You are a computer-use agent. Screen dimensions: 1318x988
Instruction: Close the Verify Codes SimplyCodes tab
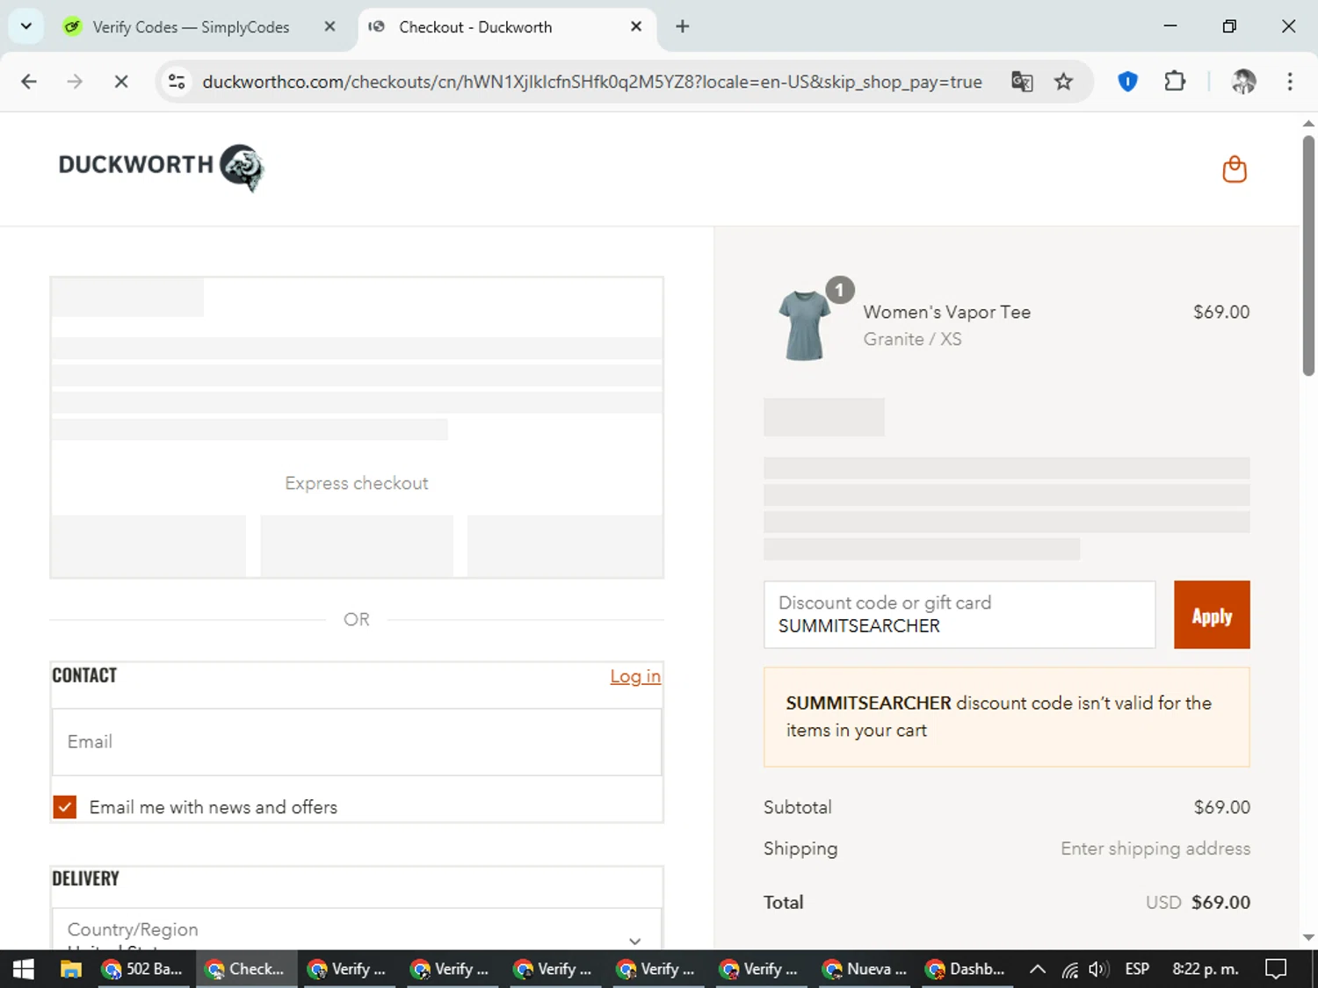(x=329, y=26)
